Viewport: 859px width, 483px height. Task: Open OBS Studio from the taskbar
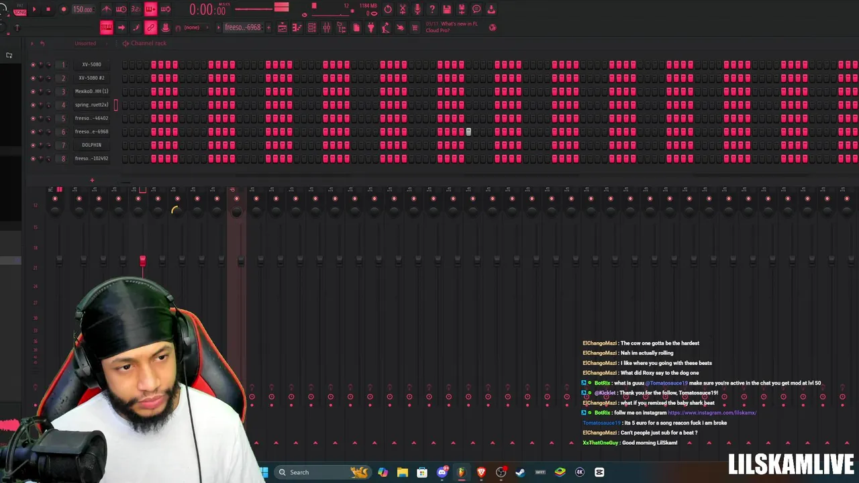pos(501,472)
